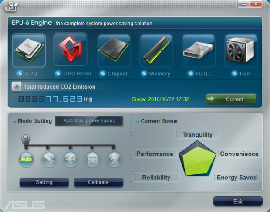This screenshot has width=270, height=212.
Task: Click the CO2 emission 77.623 mg counter
Action: [x=55, y=99]
